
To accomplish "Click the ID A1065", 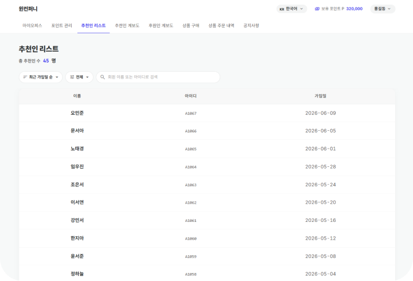I will [190, 149].
